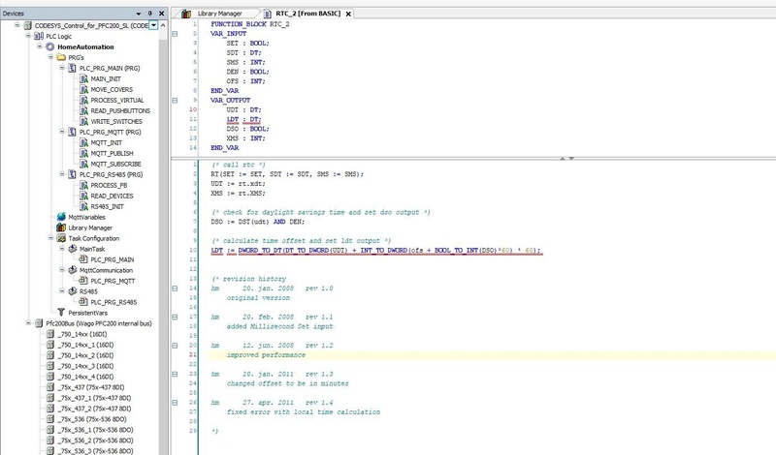Open the Devices panel dropdown arrow
Image resolution: width=776 pixels, height=455 pixels.
coord(139,14)
